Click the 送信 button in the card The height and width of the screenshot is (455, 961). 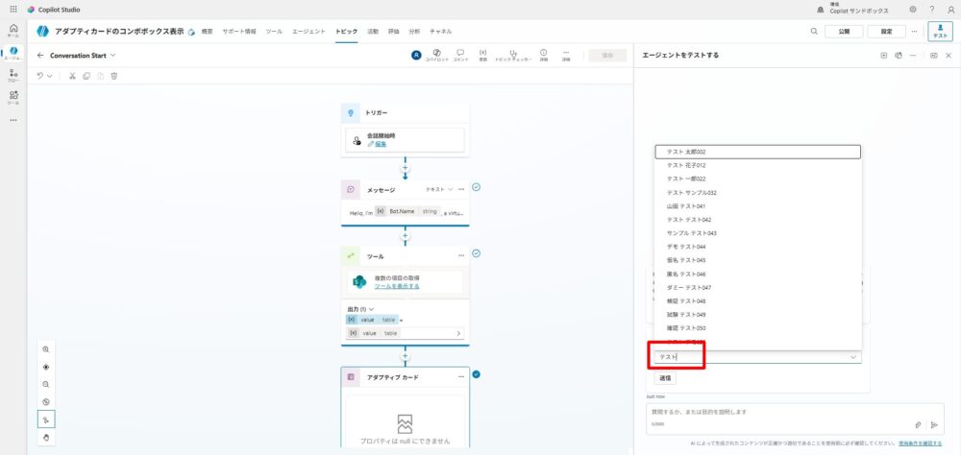[665, 378]
